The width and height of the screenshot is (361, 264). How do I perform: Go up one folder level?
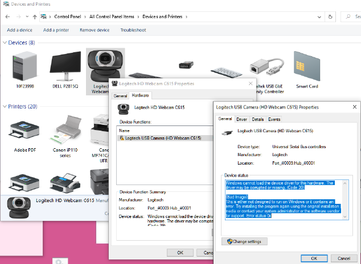tap(35, 17)
